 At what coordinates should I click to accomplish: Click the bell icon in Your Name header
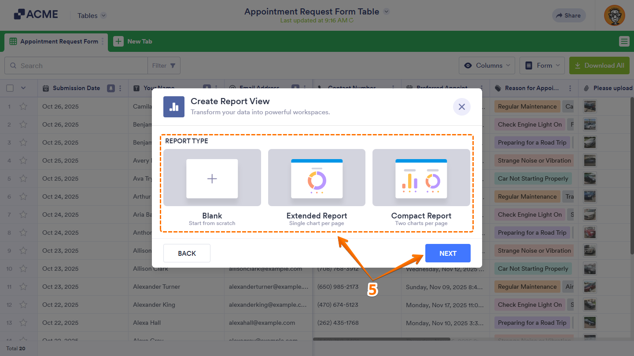[207, 87]
